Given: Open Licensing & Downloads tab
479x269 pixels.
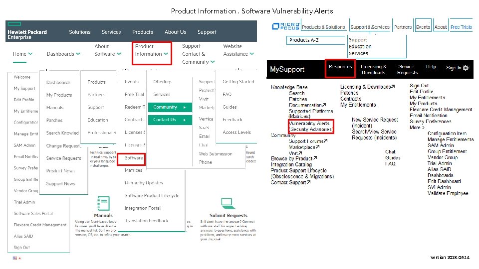Looking at the screenshot, I should pos(374,70).
